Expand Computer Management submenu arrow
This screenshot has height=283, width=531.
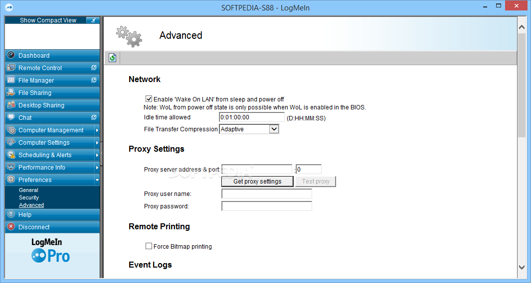click(x=97, y=130)
